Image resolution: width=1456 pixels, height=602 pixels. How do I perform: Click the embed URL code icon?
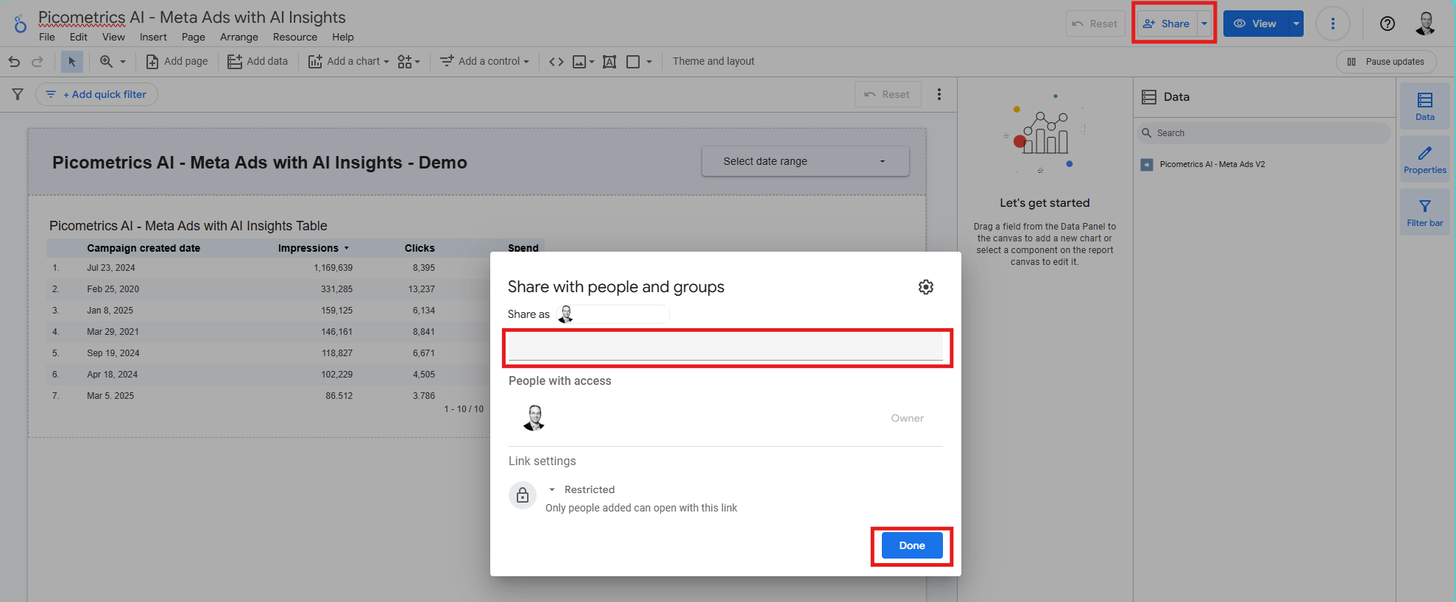(556, 62)
